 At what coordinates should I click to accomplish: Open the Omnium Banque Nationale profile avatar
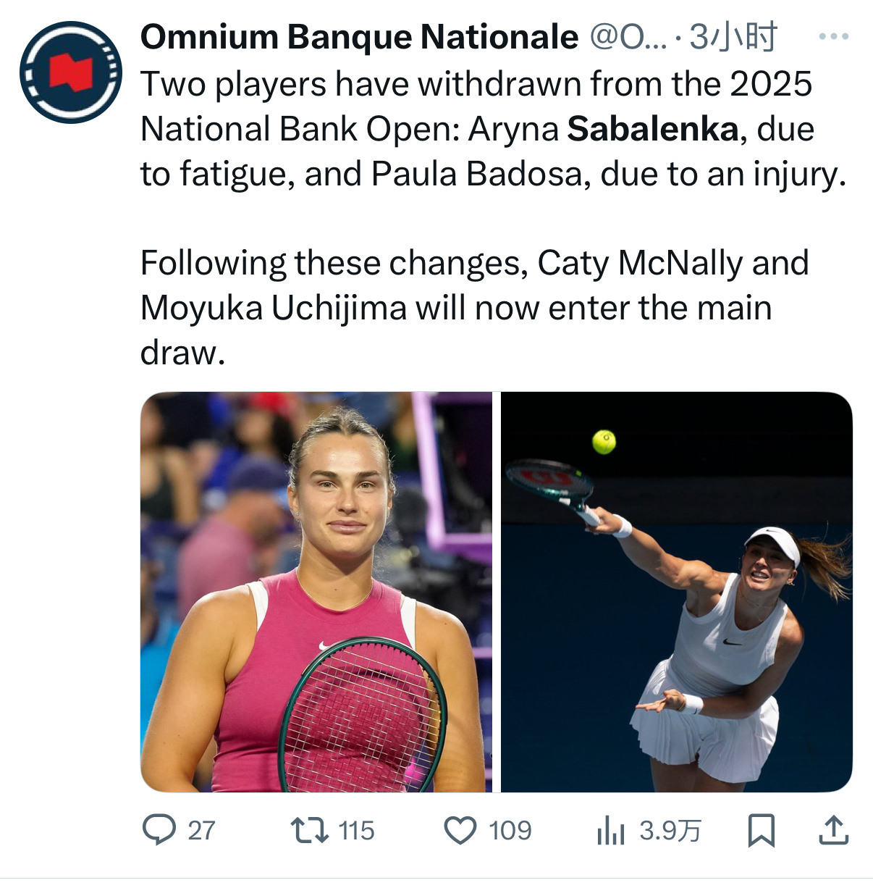click(x=70, y=72)
